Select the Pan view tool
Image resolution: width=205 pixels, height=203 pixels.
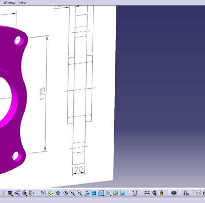click(58, 193)
